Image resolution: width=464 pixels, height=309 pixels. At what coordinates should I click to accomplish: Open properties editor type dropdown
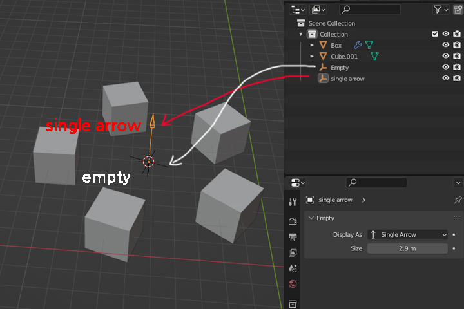click(x=298, y=183)
